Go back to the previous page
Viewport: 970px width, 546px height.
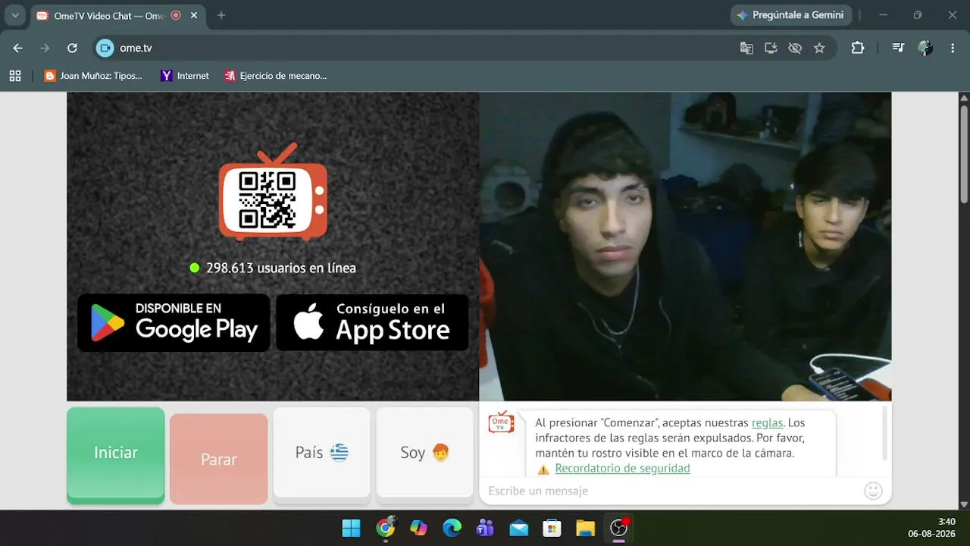point(18,48)
